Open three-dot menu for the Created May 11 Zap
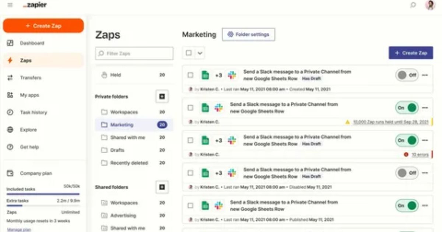 pyautogui.click(x=425, y=75)
